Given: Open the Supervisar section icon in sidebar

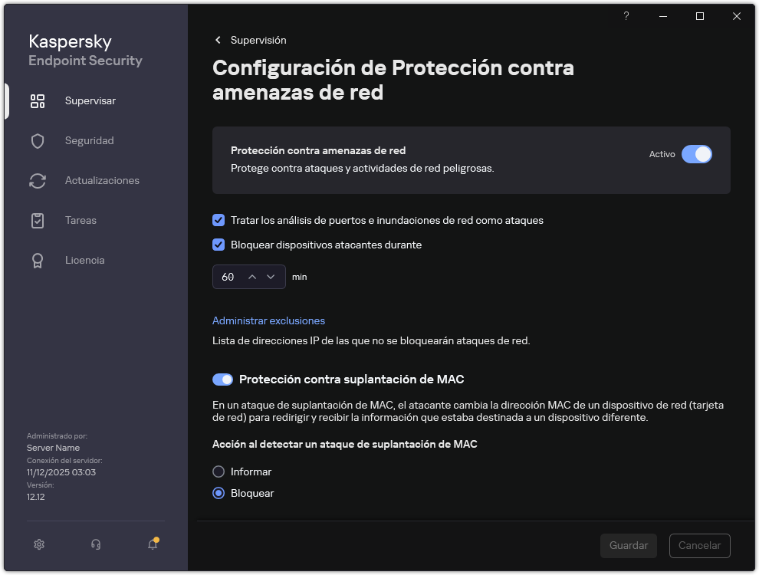Looking at the screenshot, I should (38, 100).
